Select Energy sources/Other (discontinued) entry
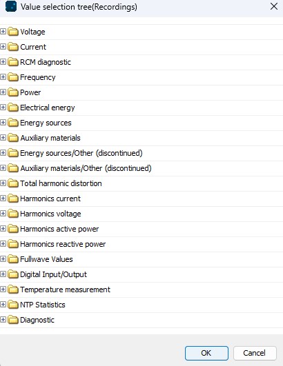This screenshot has width=283, height=366. click(81, 153)
